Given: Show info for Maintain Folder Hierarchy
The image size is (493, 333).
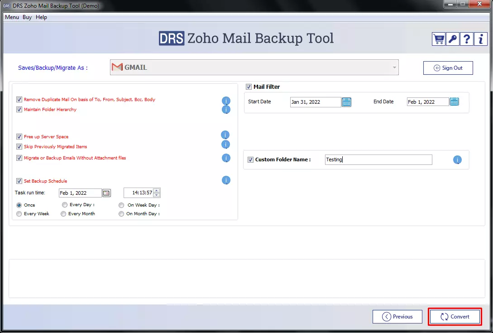Looking at the screenshot, I should pos(226,110).
